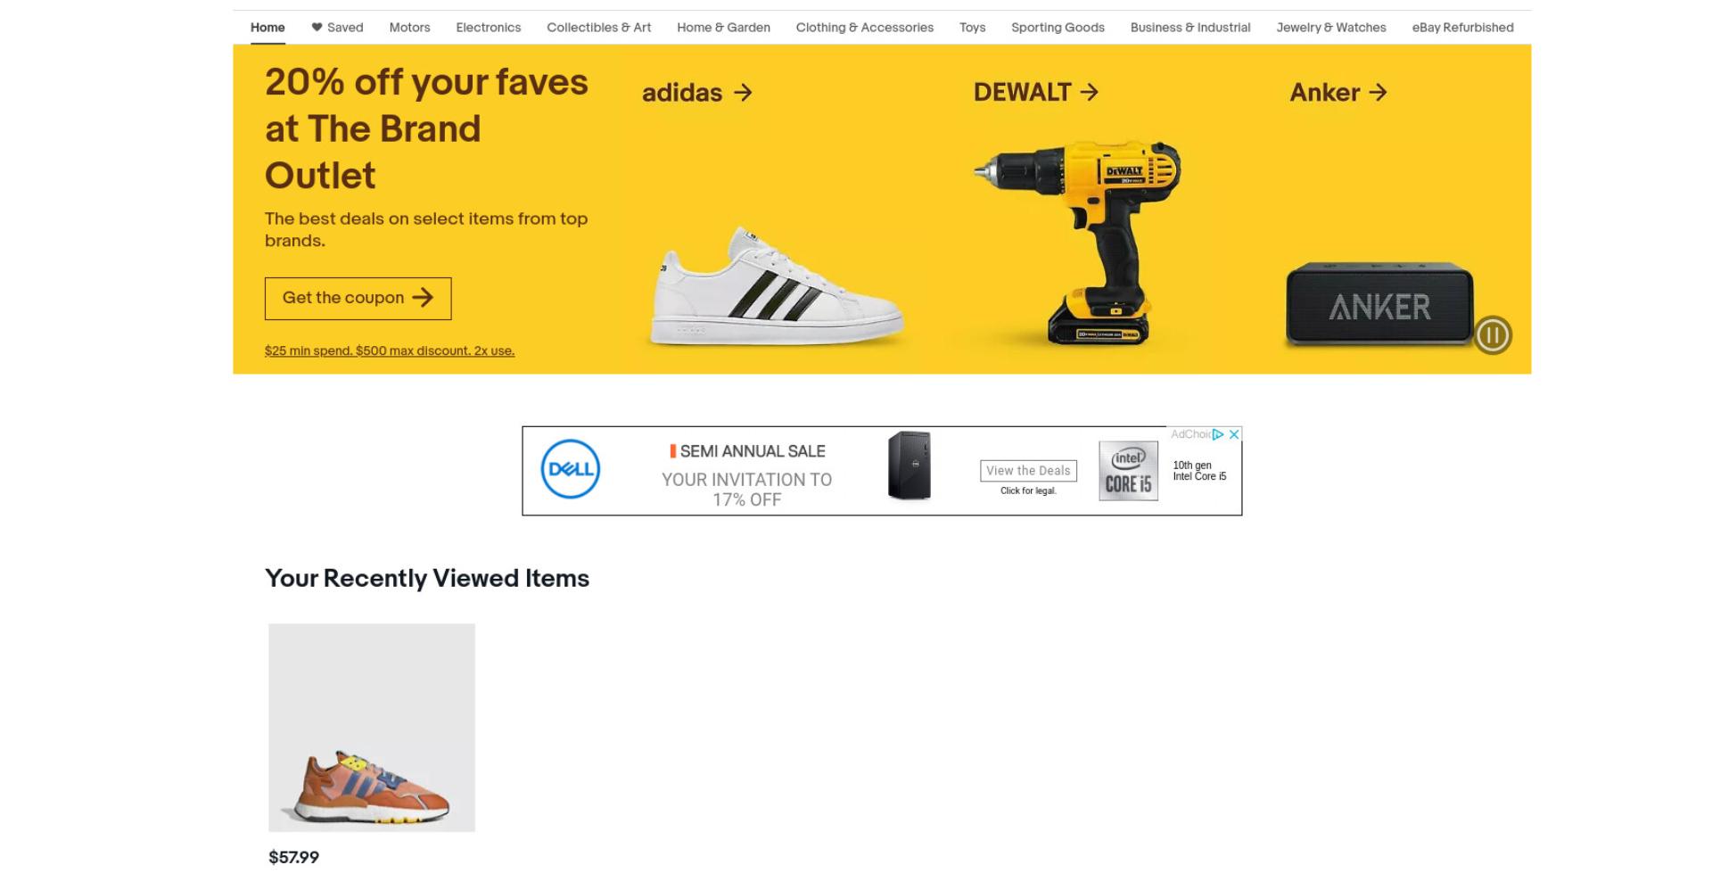The width and height of the screenshot is (1712, 890).
Task: Select the Electronics category
Action: (489, 28)
